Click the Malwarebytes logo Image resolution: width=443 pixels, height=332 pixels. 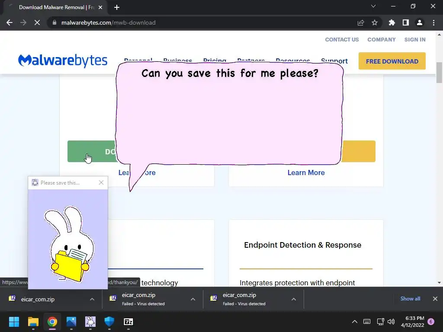coord(63,61)
